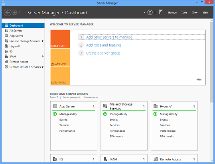Select Dashboard icon in the sidebar

pyautogui.click(x=6, y=25)
